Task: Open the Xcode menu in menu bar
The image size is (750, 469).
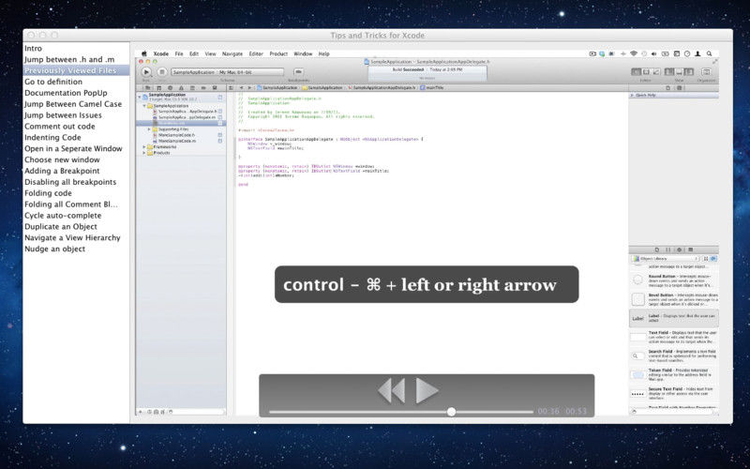Action: point(160,53)
